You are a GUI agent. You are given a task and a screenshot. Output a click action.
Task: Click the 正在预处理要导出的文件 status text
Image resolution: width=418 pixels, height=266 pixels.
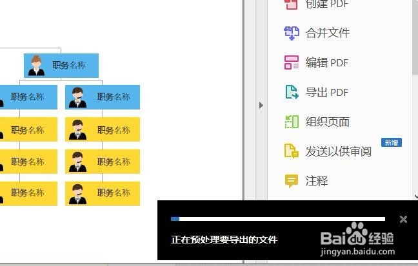click(224, 240)
